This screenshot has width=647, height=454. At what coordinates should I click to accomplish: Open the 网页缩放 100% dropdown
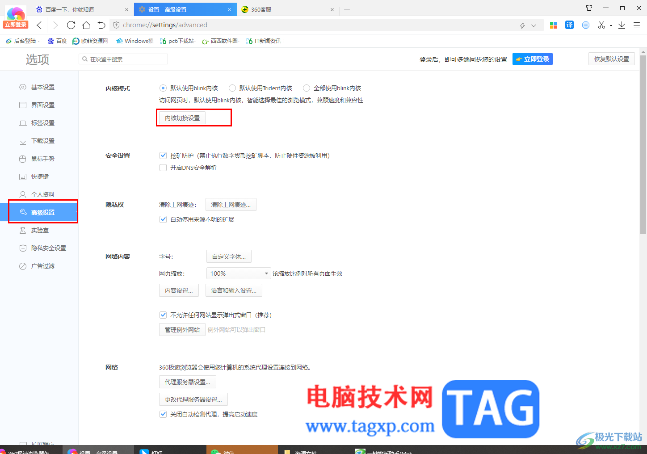pyautogui.click(x=239, y=273)
